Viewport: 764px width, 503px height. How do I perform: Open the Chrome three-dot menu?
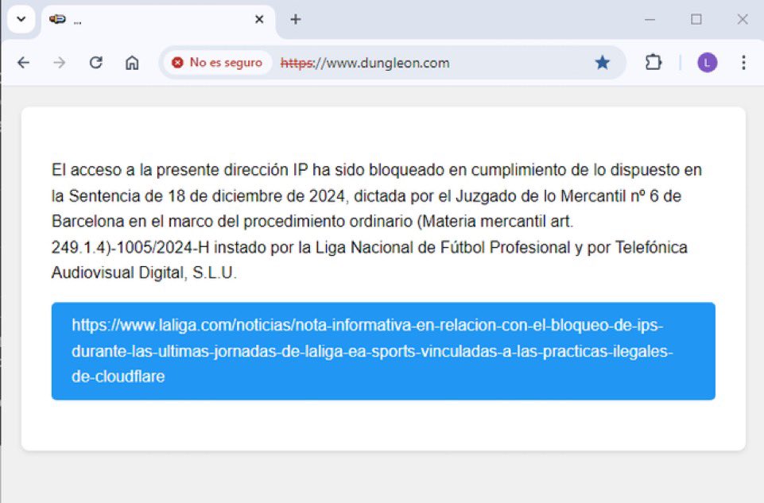click(743, 63)
